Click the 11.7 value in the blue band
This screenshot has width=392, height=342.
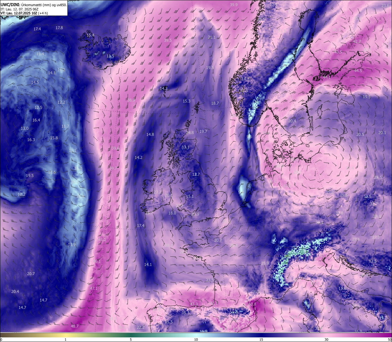coord(65,126)
